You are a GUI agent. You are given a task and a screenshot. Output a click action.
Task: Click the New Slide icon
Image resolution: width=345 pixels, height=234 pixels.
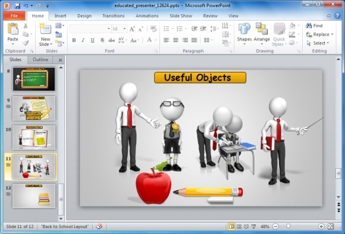coord(45,29)
